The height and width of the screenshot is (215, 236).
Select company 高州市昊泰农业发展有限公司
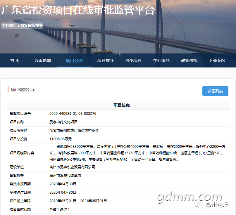coord(72,167)
